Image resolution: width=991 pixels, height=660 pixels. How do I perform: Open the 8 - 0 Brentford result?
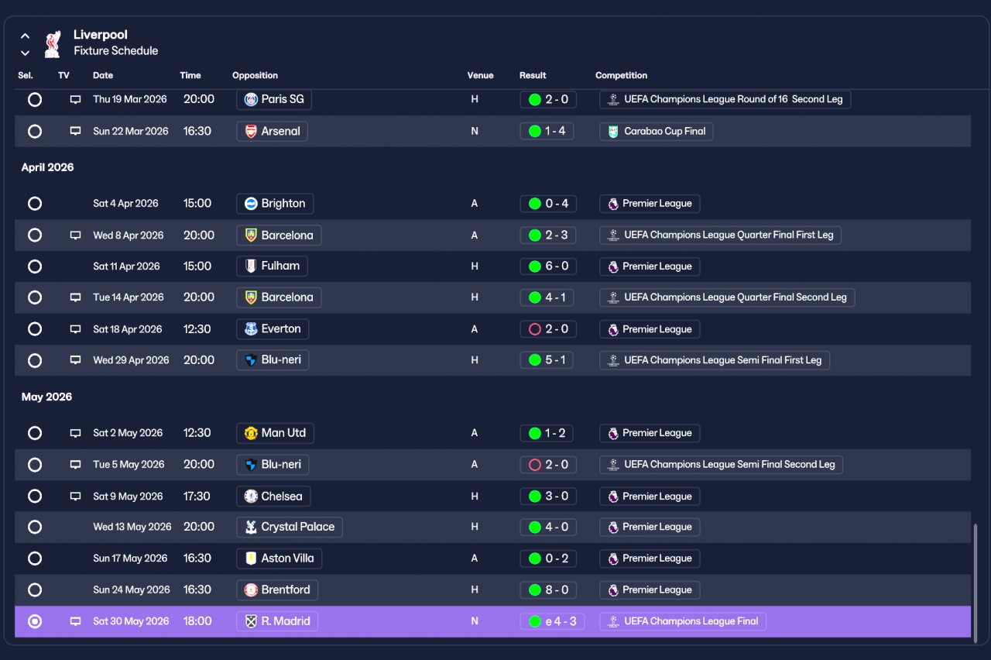[547, 590]
